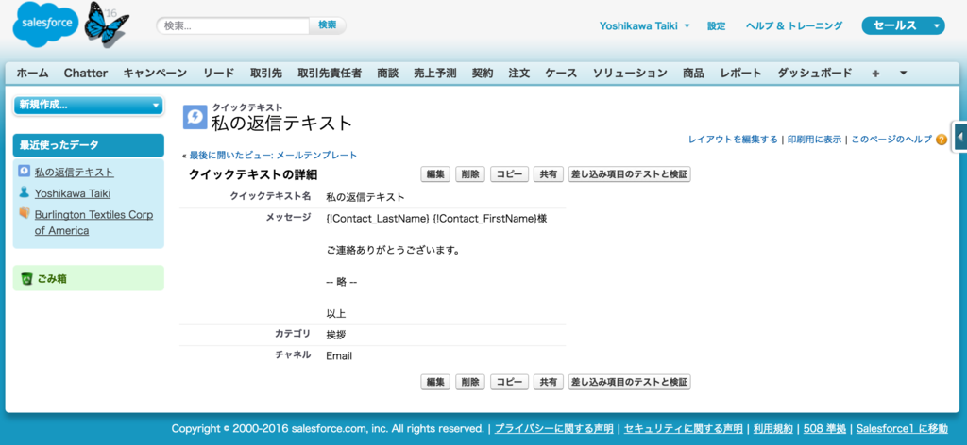Click the message text {!Contact_LastName} line
Image resolution: width=967 pixels, height=445 pixels.
pyautogui.click(x=436, y=219)
